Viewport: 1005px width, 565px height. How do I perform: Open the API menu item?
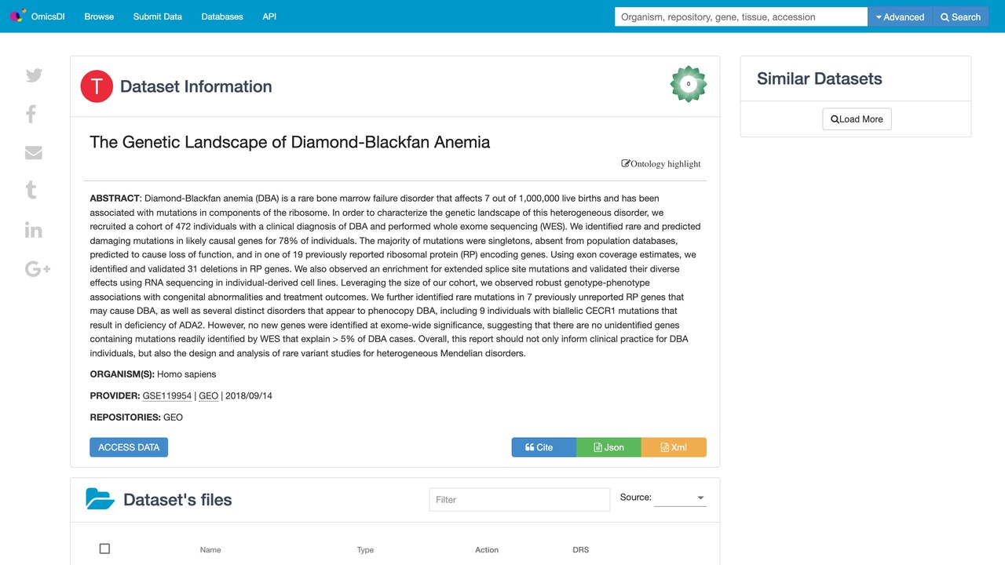click(269, 16)
